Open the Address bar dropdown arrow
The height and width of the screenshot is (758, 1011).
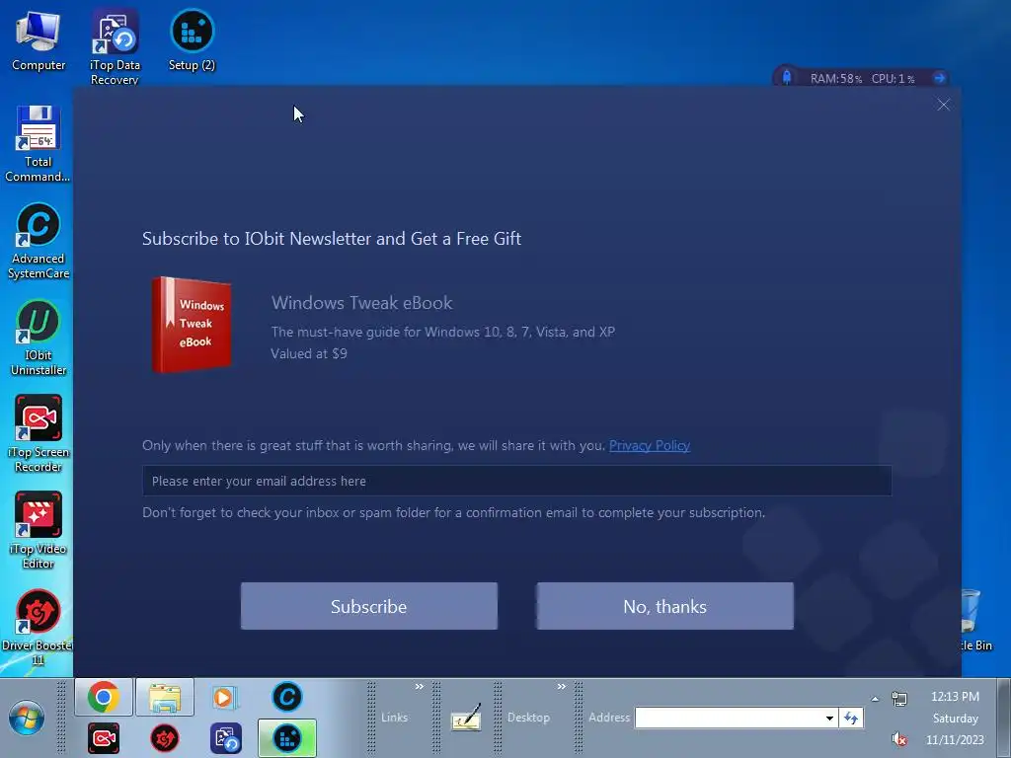(829, 718)
